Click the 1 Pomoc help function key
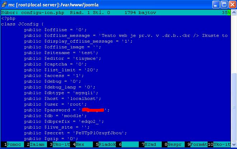The image size is (237, 149). coord(12,144)
